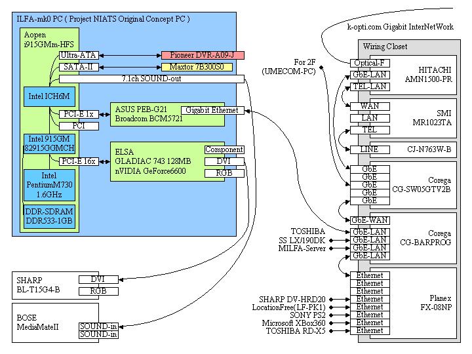
Task: Select the TEL-LAN port on HITACHI
Action: click(369, 86)
